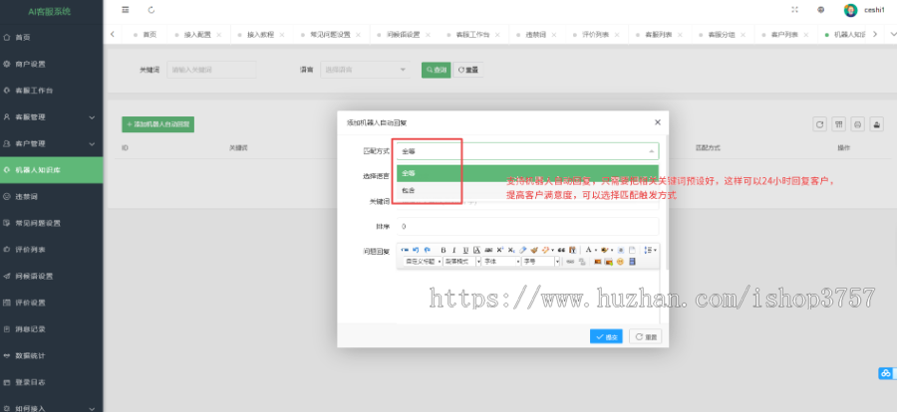Click the blue 提交 submit button
This screenshot has width=897, height=412.
[607, 337]
